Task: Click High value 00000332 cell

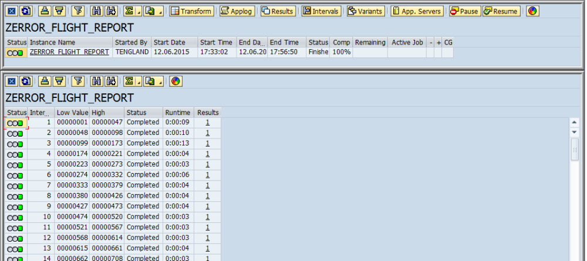Action: point(107,175)
